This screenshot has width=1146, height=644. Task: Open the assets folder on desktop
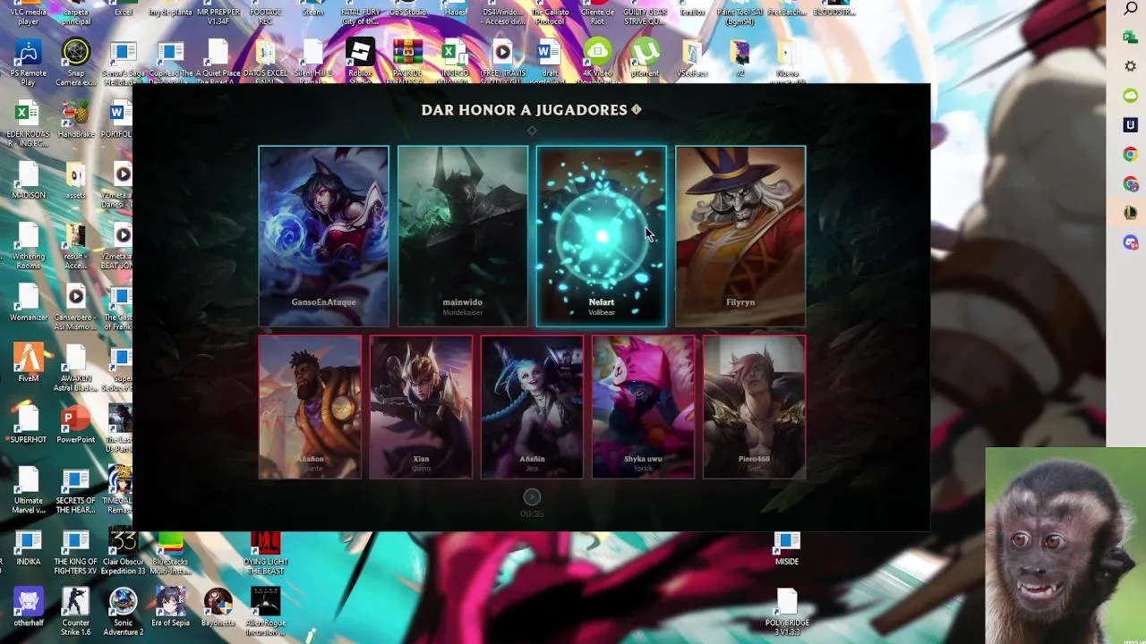click(x=76, y=181)
